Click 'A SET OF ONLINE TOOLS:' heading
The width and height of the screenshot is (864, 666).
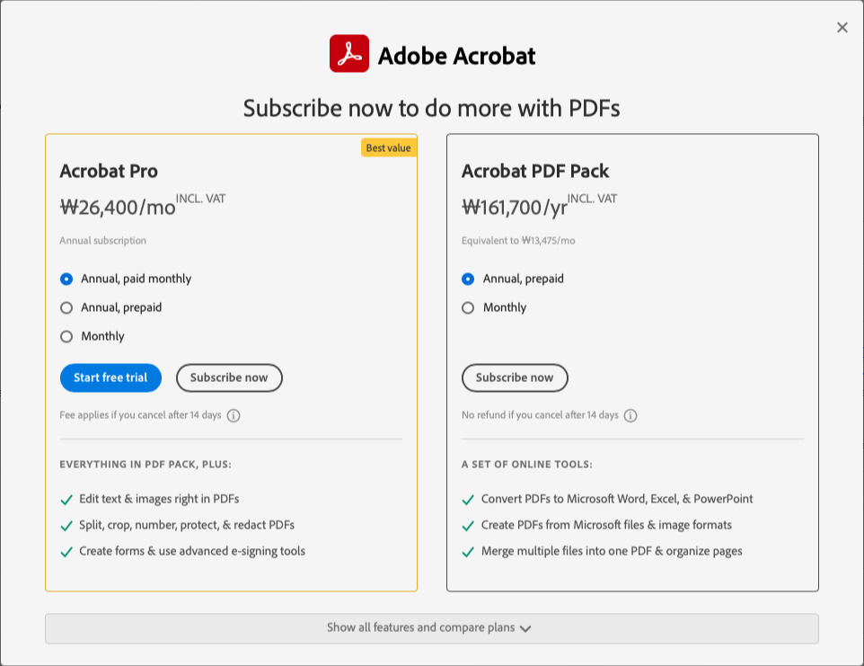(x=527, y=464)
